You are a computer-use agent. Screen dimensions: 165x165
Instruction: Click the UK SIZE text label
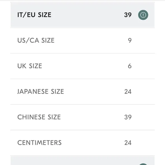click(x=30, y=66)
